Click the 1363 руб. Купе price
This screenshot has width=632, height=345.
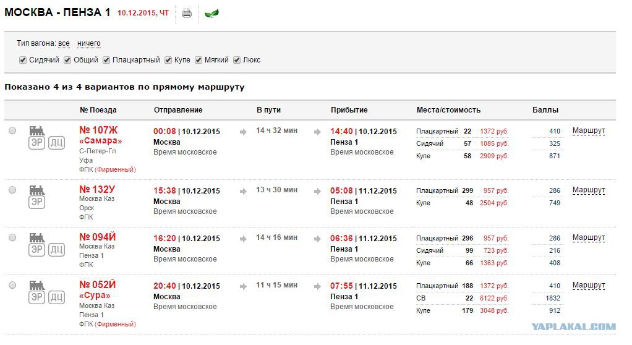pos(494,263)
